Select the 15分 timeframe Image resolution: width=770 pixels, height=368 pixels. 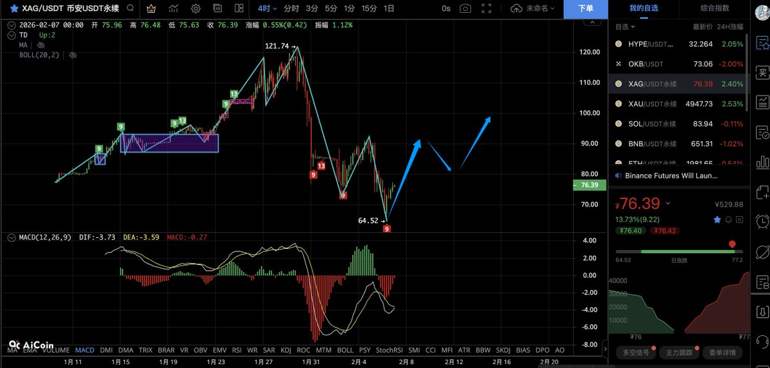(369, 9)
